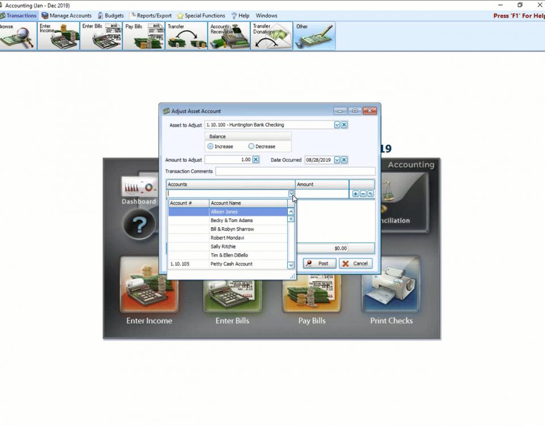Click the Post button
Image resolution: width=545 pixels, height=426 pixels.
[x=319, y=264]
